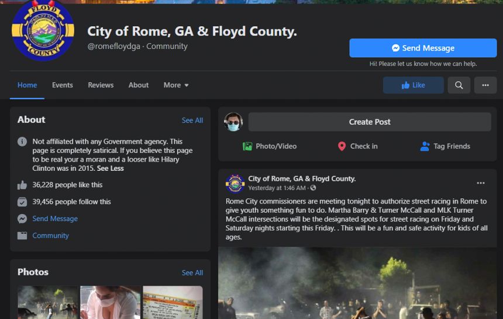Open the masked woman photo thumbnail
The width and height of the screenshot is (503, 319).
tap(110, 302)
